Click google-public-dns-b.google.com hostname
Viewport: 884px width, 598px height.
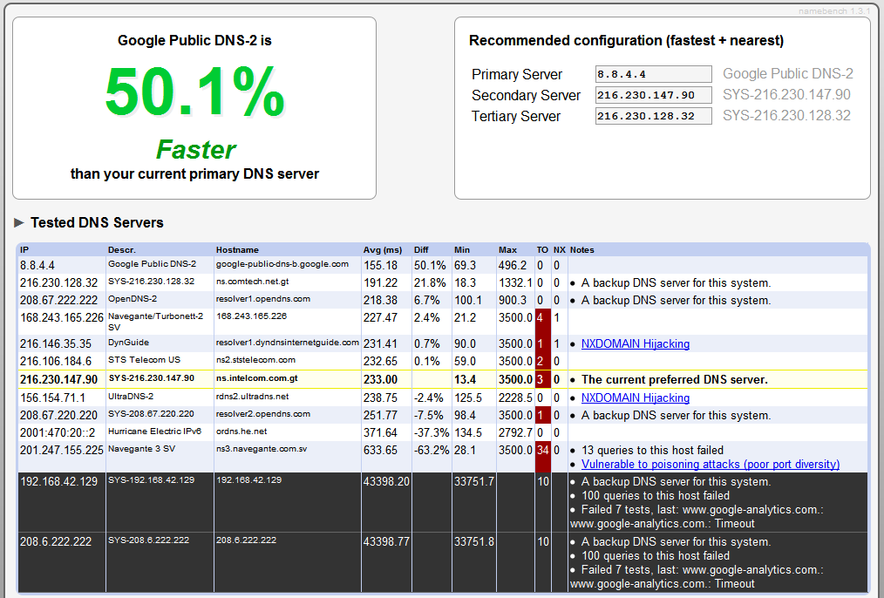click(x=282, y=264)
